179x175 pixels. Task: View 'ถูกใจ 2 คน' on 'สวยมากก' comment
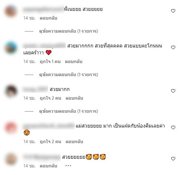50,98
